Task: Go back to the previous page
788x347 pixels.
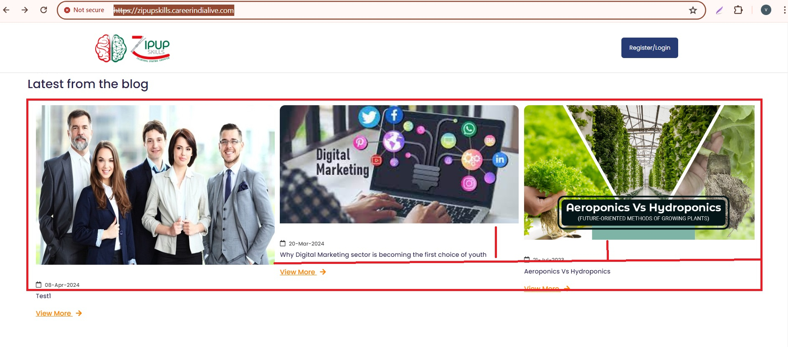Action: pos(6,10)
